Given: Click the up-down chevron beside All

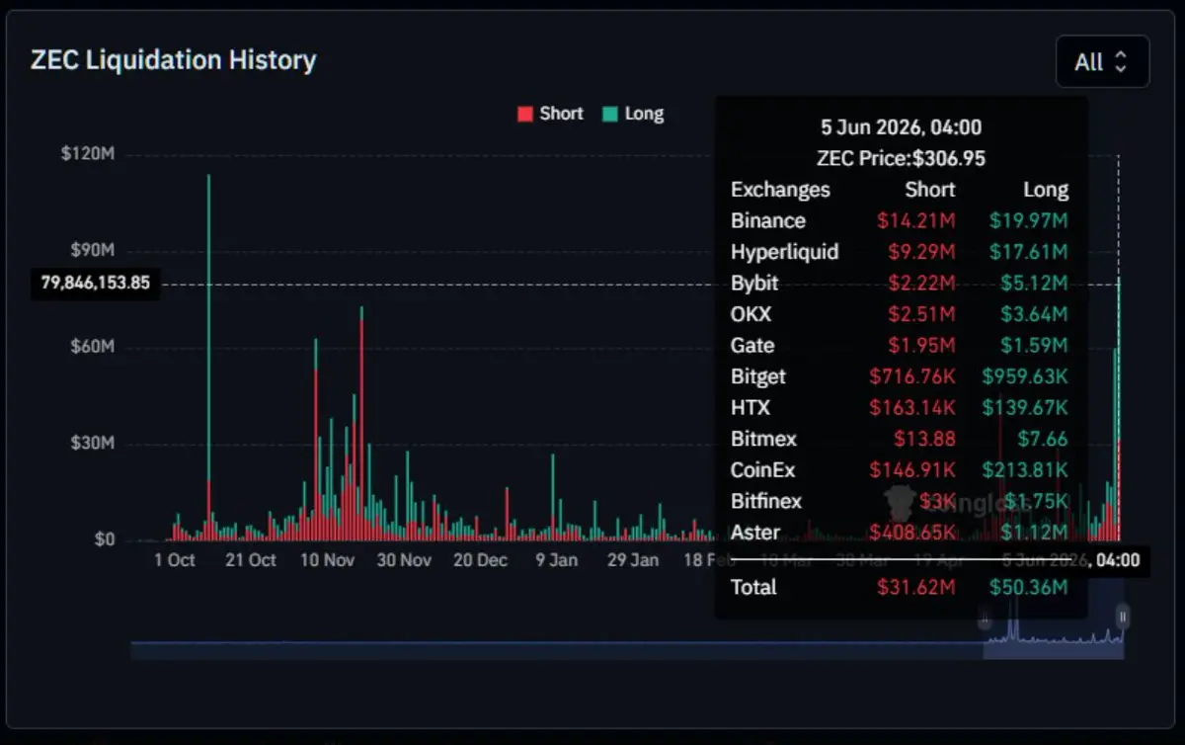Looking at the screenshot, I should [1120, 62].
